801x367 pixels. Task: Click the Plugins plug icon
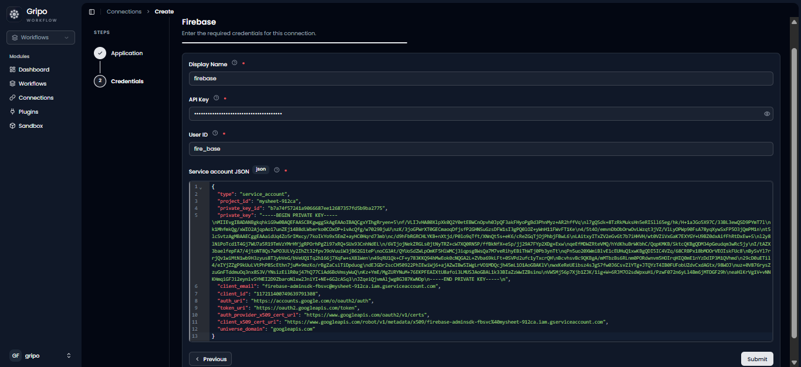click(x=12, y=112)
